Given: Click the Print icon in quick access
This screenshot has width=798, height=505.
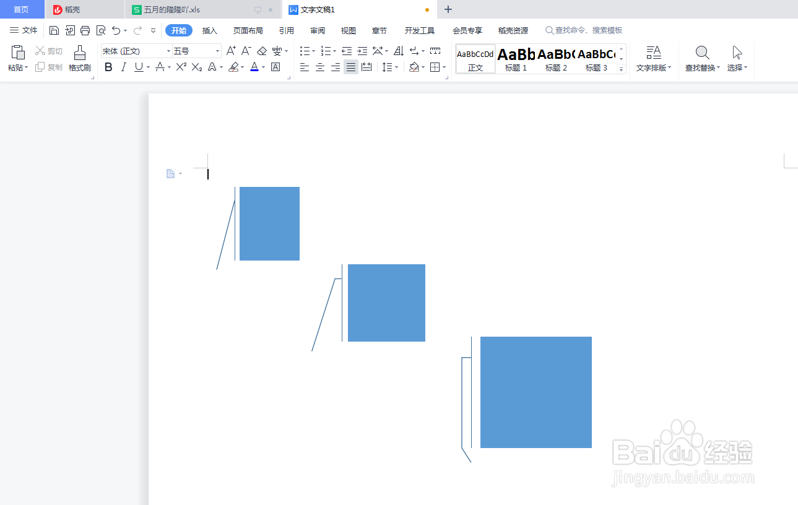Looking at the screenshot, I should coord(85,30).
